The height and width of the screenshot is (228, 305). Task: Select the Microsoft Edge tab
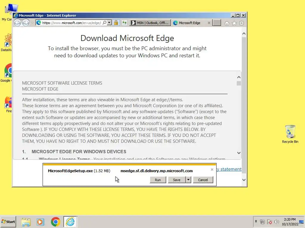point(189,23)
